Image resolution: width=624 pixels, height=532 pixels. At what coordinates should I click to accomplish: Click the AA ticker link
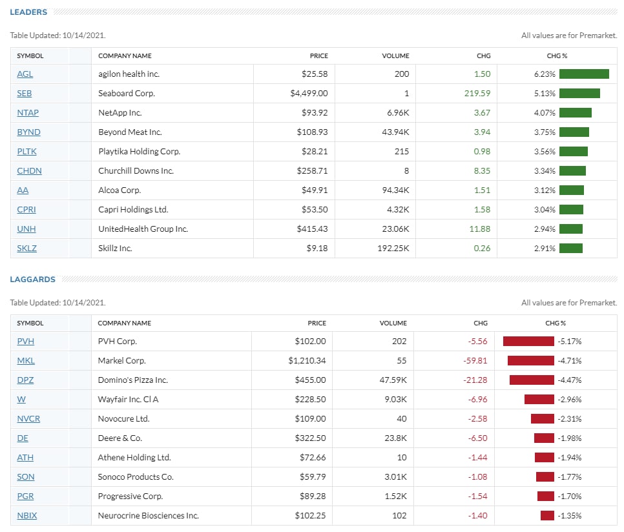(23, 190)
